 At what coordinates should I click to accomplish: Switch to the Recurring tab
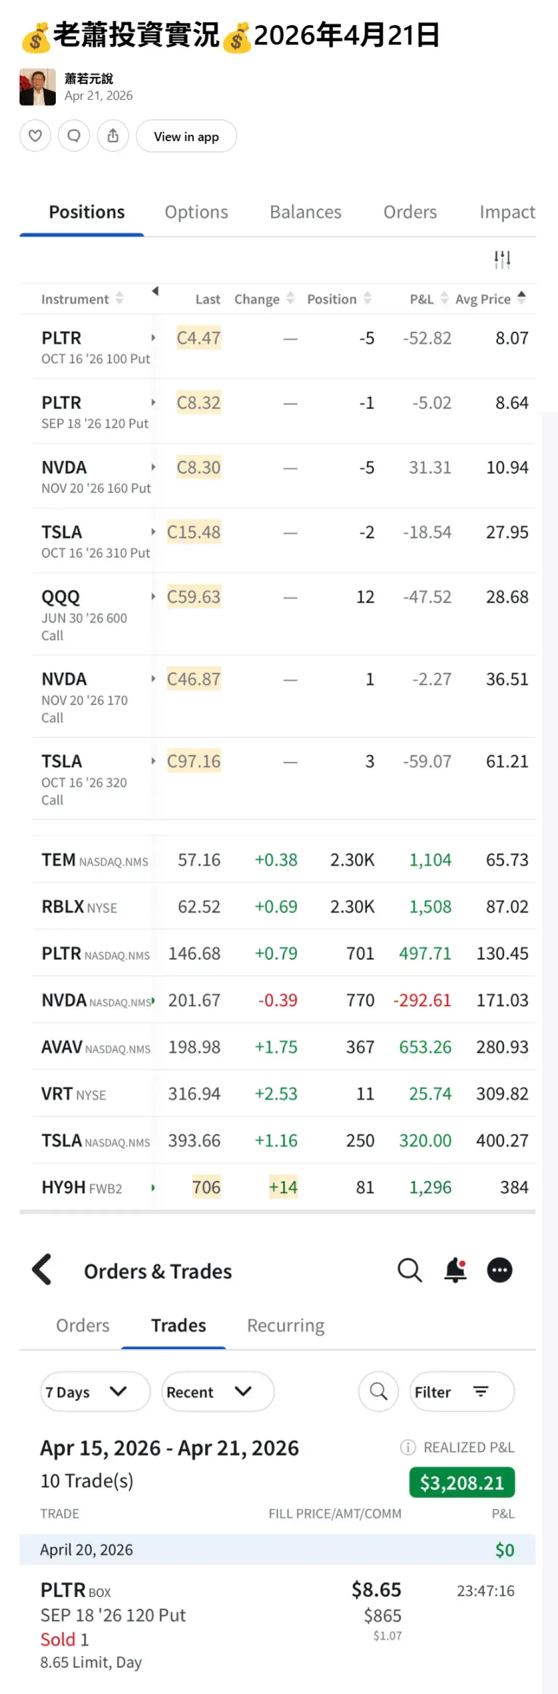286,1326
